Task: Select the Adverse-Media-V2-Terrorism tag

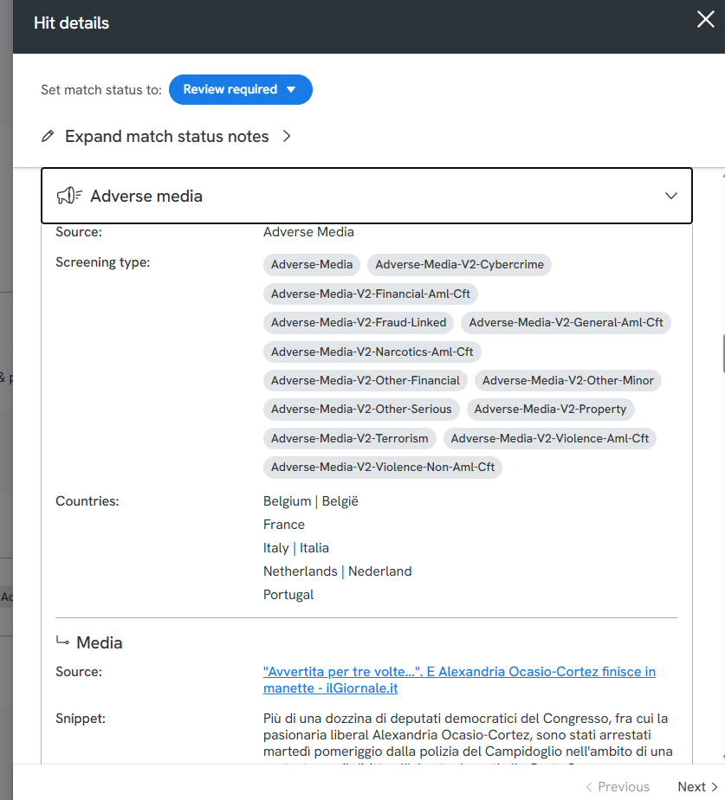Action: (350, 438)
